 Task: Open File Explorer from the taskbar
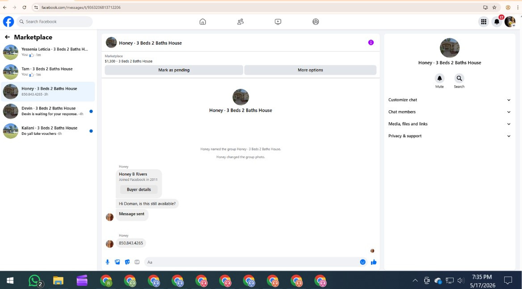58,281
